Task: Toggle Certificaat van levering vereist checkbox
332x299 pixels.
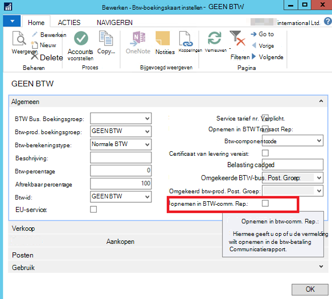Action: point(265,153)
